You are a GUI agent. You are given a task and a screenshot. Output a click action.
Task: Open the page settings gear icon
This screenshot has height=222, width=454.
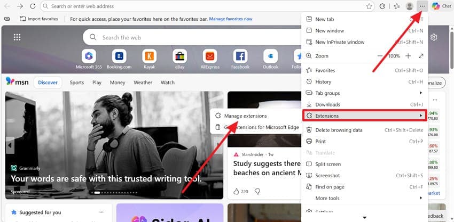coord(434,37)
